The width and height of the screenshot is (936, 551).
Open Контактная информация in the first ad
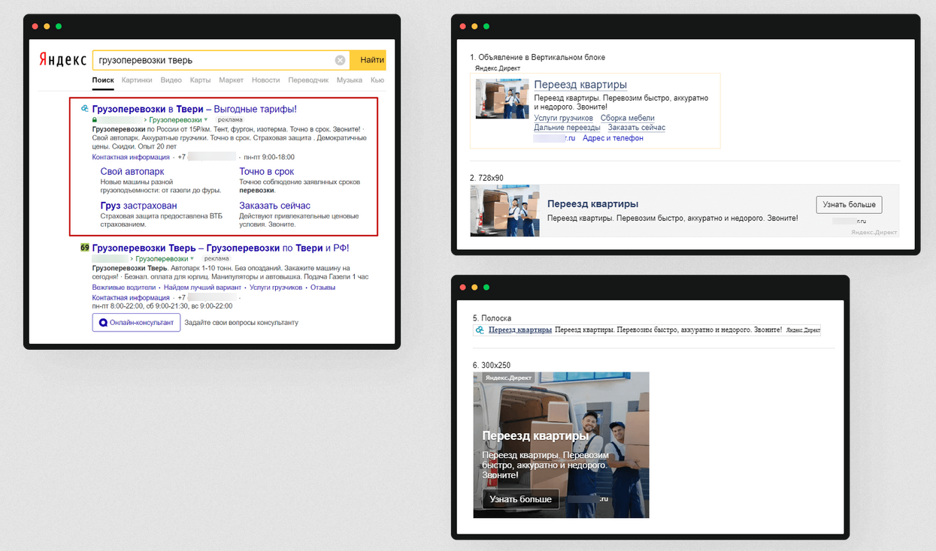point(131,158)
